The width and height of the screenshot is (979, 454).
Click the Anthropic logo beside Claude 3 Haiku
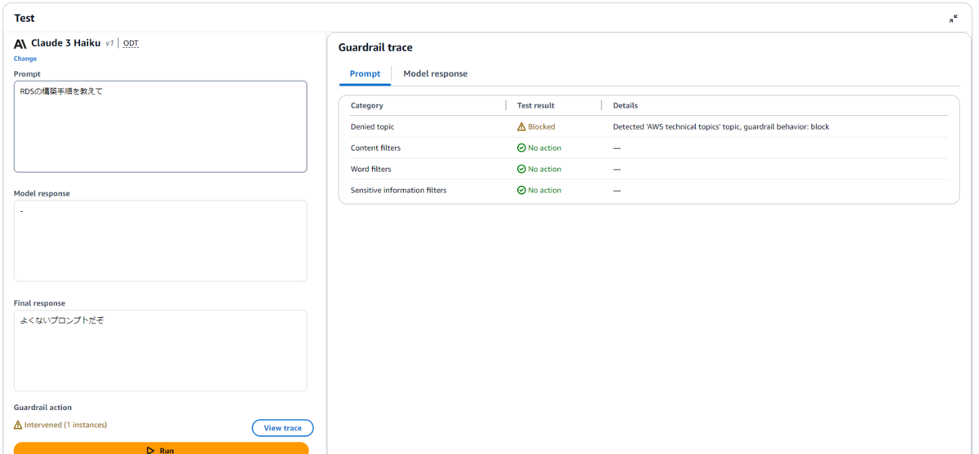20,43
